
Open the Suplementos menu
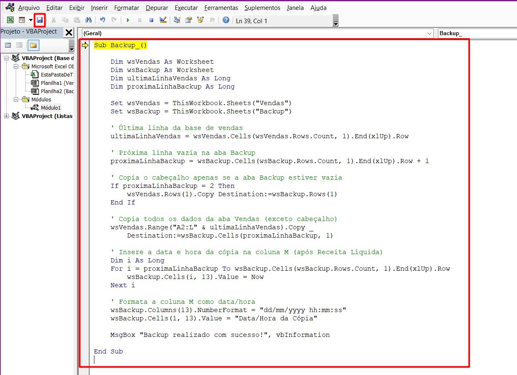[262, 8]
